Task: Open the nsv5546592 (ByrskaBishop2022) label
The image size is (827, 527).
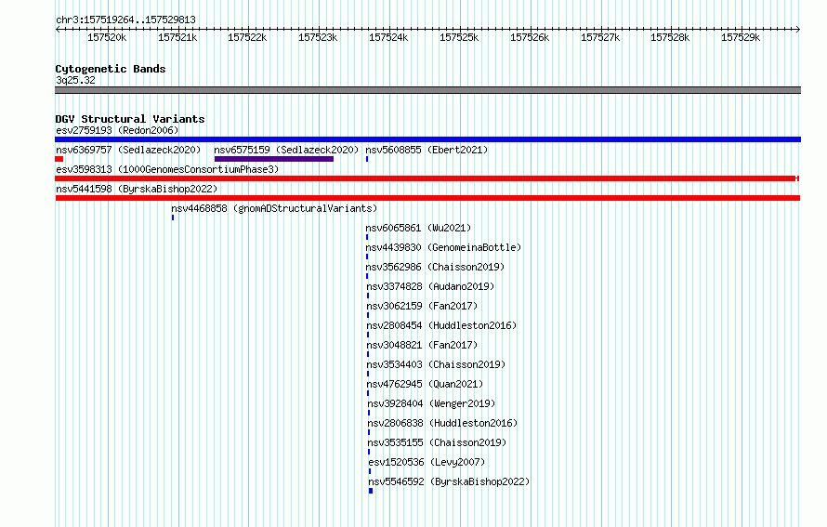Action: (449, 481)
